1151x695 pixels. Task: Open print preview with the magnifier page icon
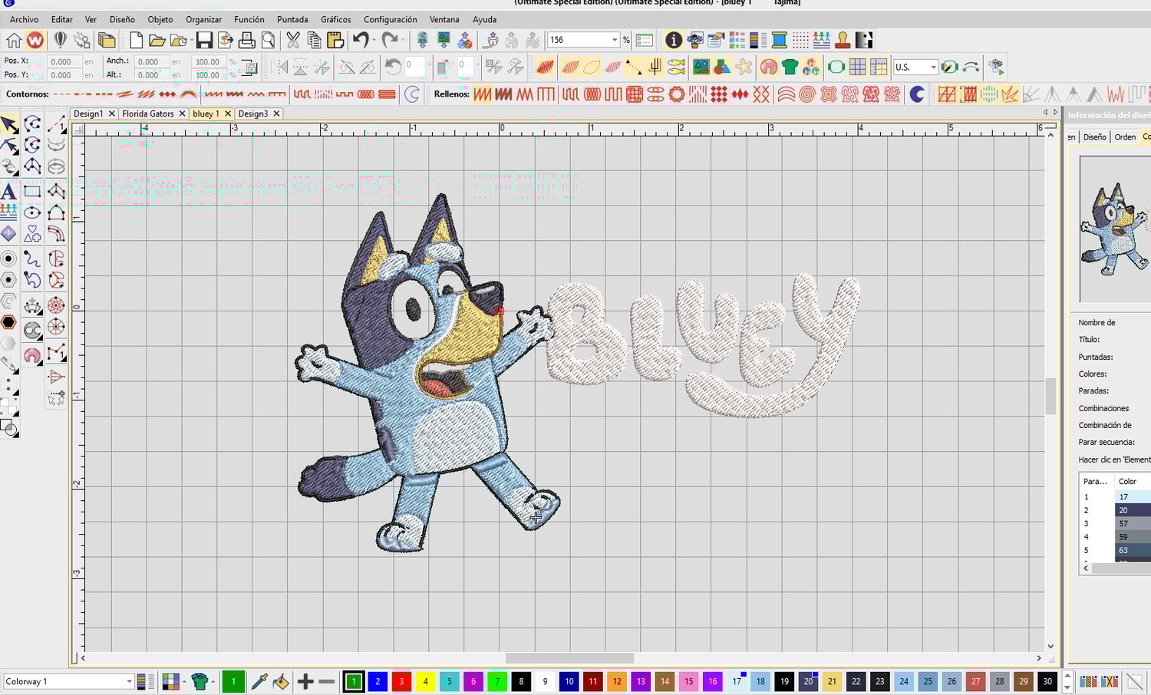269,40
